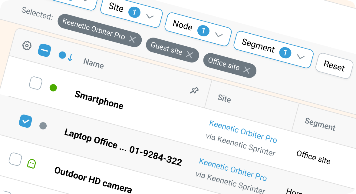Select Laptop Office ... 01-9284-322 device name
This screenshot has height=194, width=356.
(x=123, y=147)
